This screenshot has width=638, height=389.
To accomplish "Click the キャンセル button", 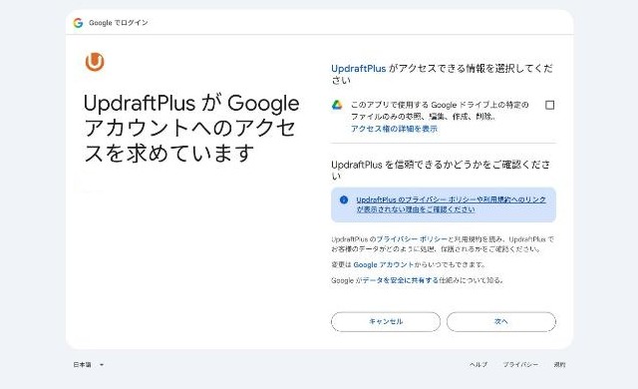I will point(386,321).
